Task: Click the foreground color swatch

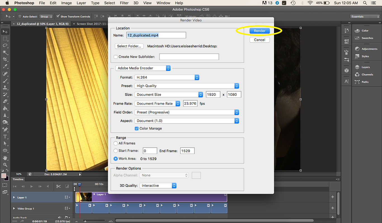Action: pos(4,176)
